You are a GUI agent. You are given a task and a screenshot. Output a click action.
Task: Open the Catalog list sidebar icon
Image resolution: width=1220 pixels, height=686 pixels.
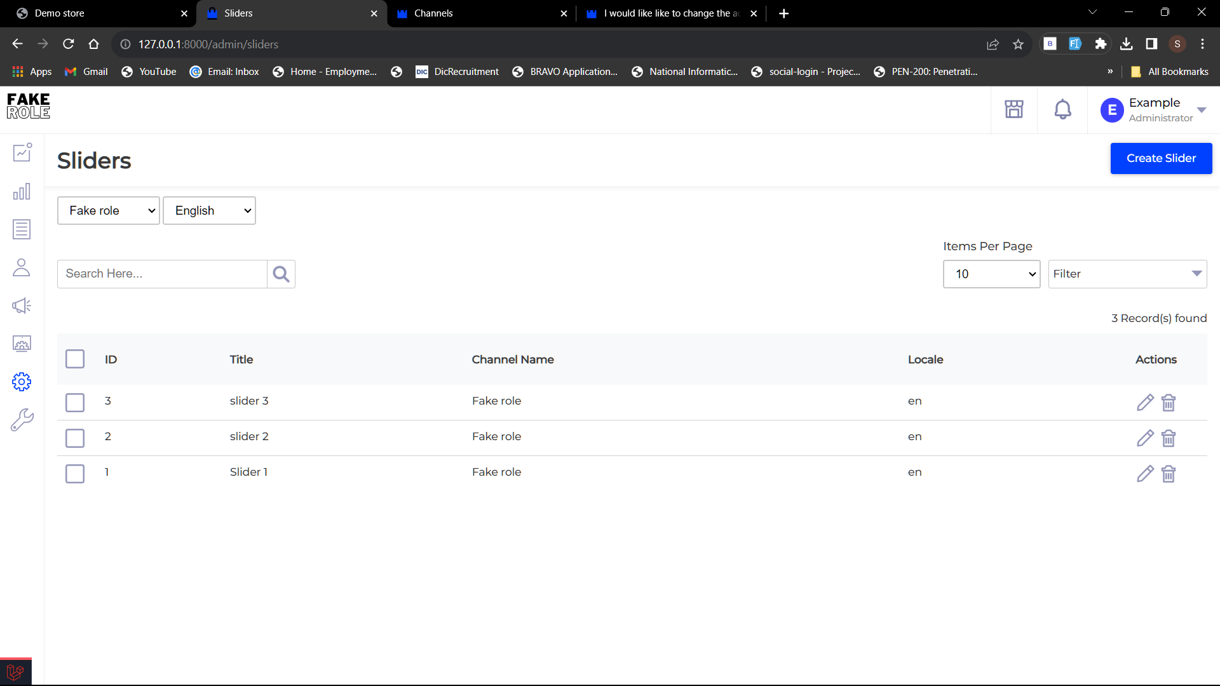22,229
